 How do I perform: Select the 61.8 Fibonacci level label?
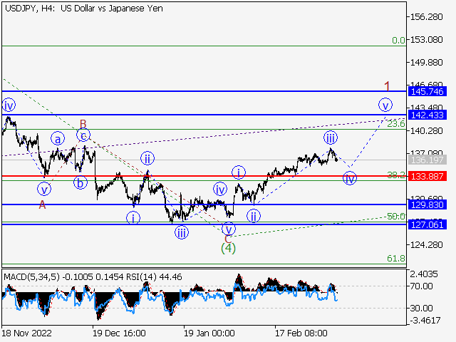click(x=396, y=258)
